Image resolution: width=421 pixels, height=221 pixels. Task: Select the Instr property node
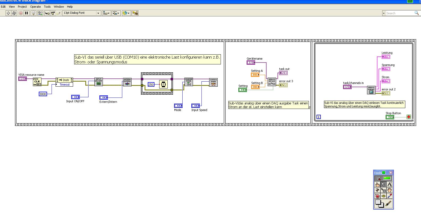(x=64, y=80)
